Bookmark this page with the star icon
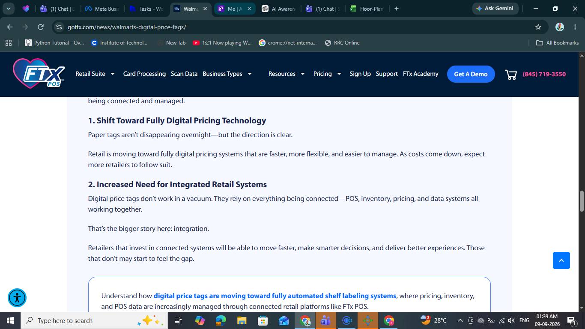 click(538, 27)
